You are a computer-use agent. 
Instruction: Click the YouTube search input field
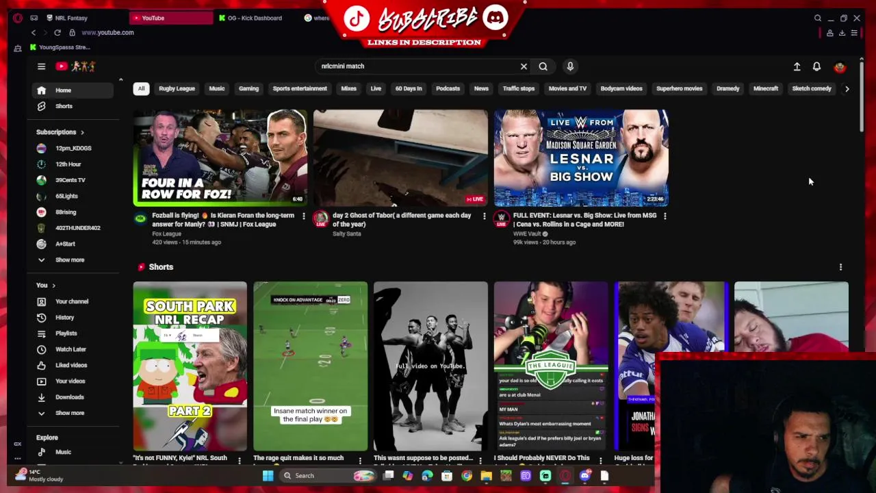coord(417,66)
